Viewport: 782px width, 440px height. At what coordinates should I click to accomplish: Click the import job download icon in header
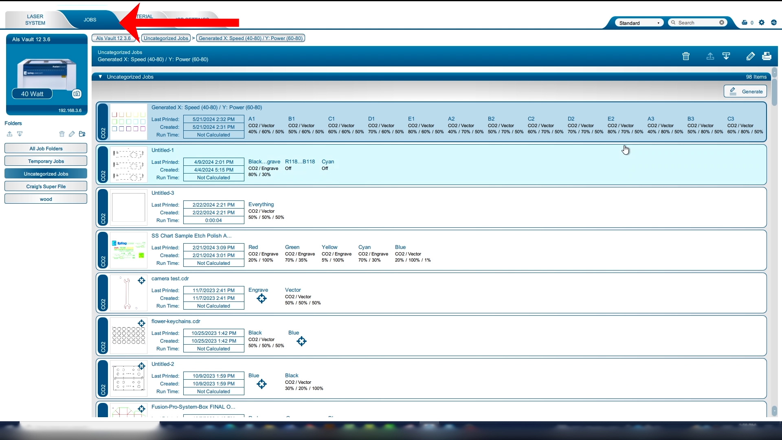(x=726, y=56)
